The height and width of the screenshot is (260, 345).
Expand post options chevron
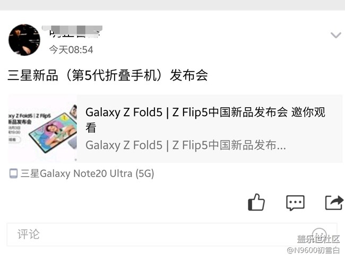point(335,35)
